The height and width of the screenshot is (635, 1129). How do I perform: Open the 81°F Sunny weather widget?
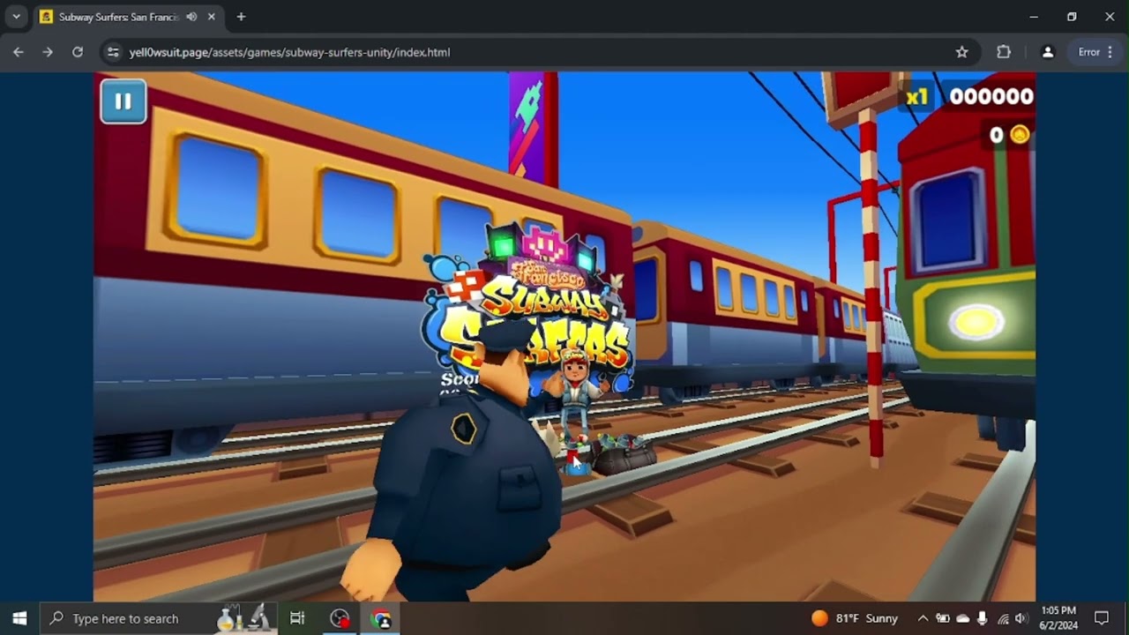tap(855, 618)
